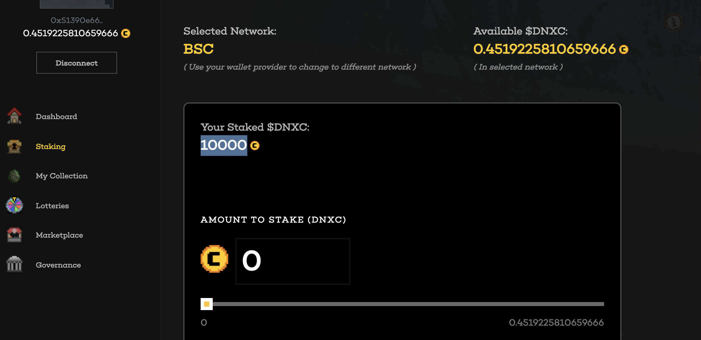Click the My Collection icon

tap(14, 176)
